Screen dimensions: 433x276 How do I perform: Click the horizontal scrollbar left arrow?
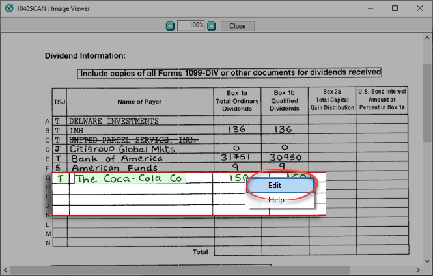point(5,270)
